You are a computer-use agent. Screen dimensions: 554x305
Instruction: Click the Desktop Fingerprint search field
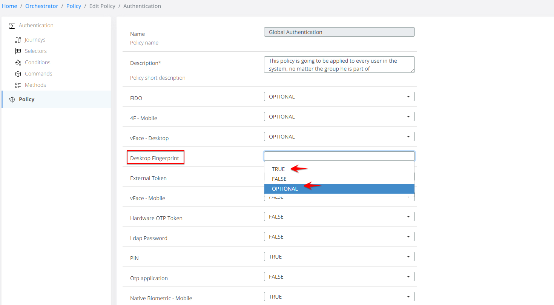coord(339,156)
